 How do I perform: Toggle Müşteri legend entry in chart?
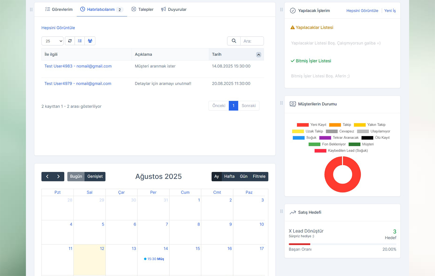[361, 144]
